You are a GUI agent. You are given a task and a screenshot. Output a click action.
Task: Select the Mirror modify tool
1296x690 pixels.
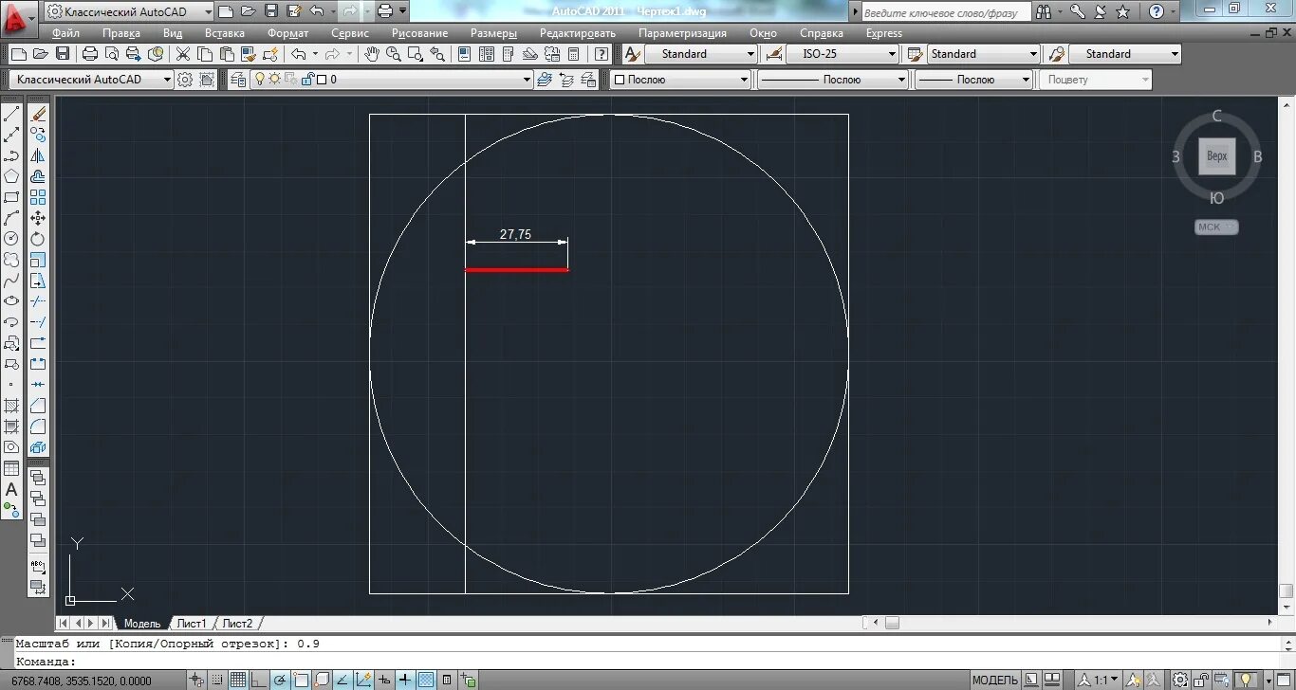click(38, 155)
